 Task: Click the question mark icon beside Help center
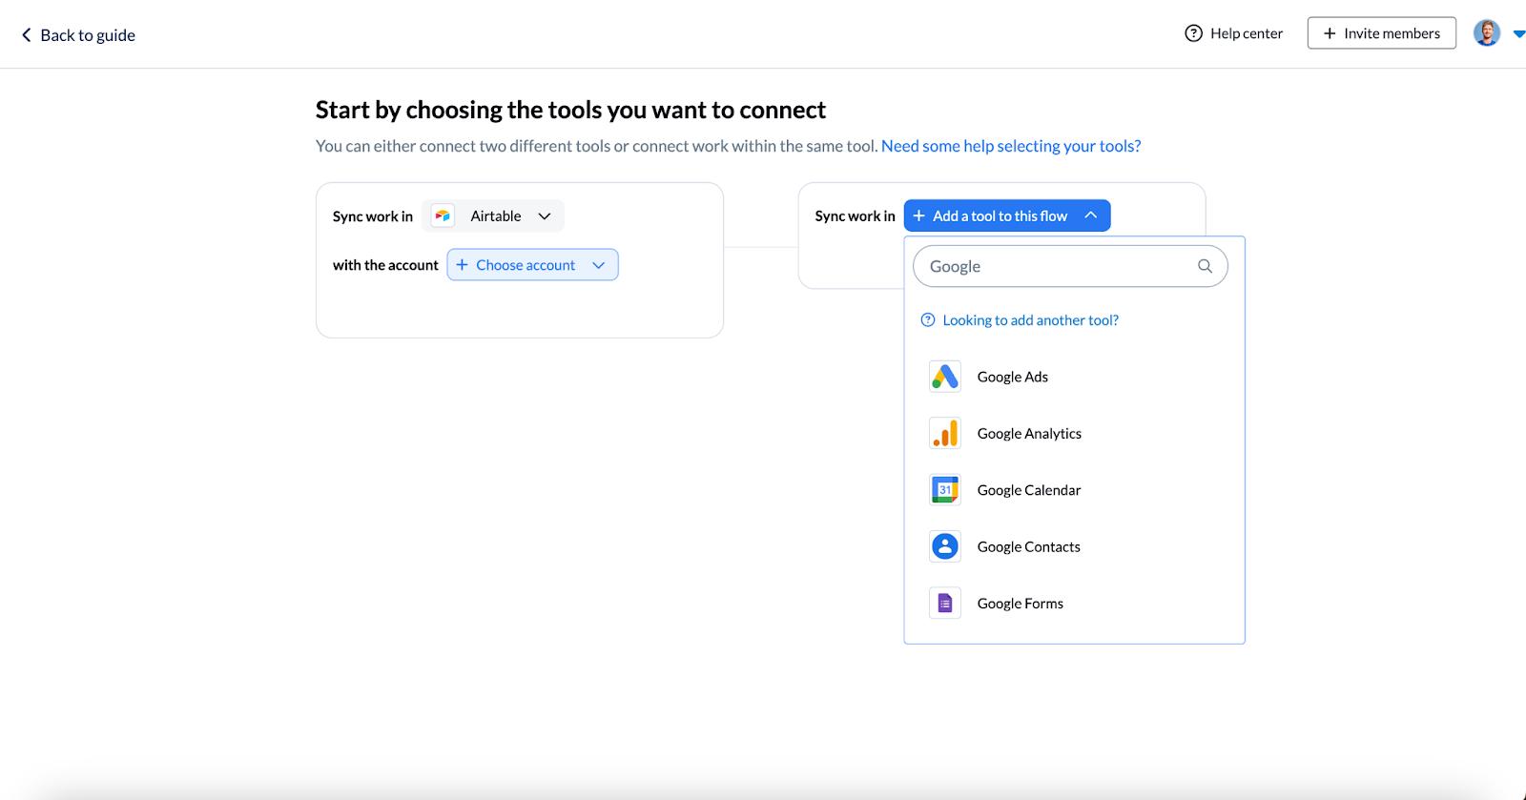1193,33
